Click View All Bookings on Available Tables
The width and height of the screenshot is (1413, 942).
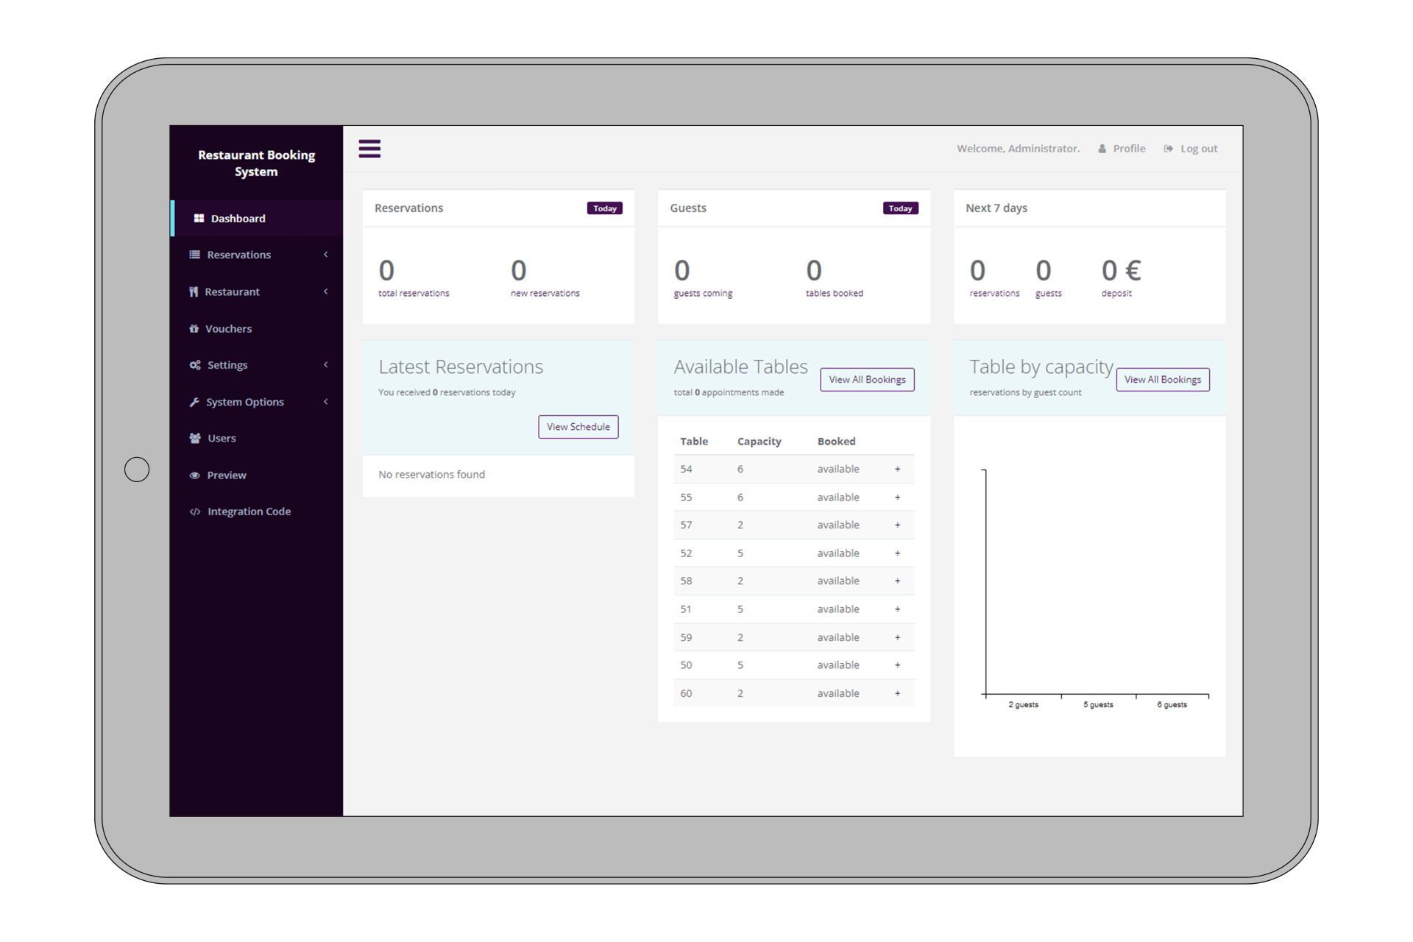tap(867, 379)
